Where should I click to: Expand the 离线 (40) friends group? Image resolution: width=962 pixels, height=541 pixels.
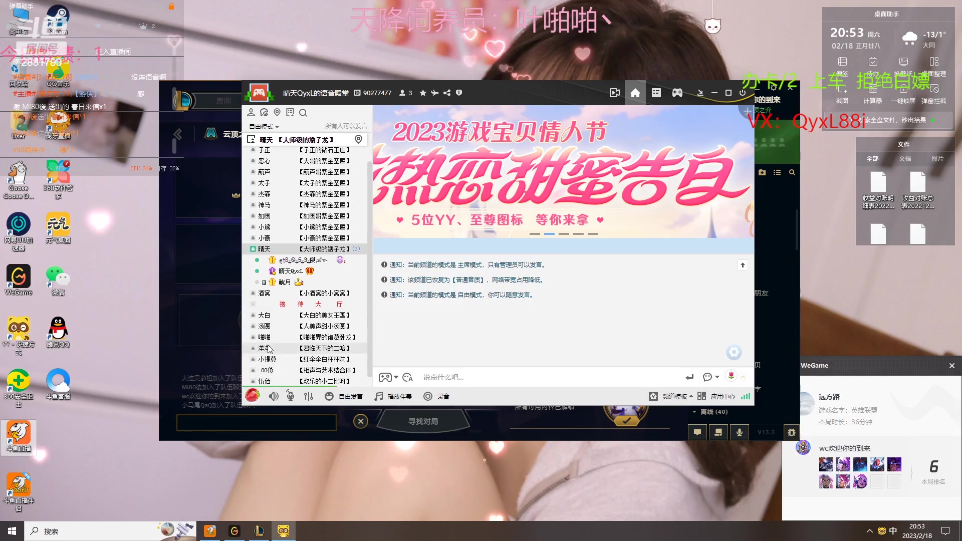(x=710, y=412)
